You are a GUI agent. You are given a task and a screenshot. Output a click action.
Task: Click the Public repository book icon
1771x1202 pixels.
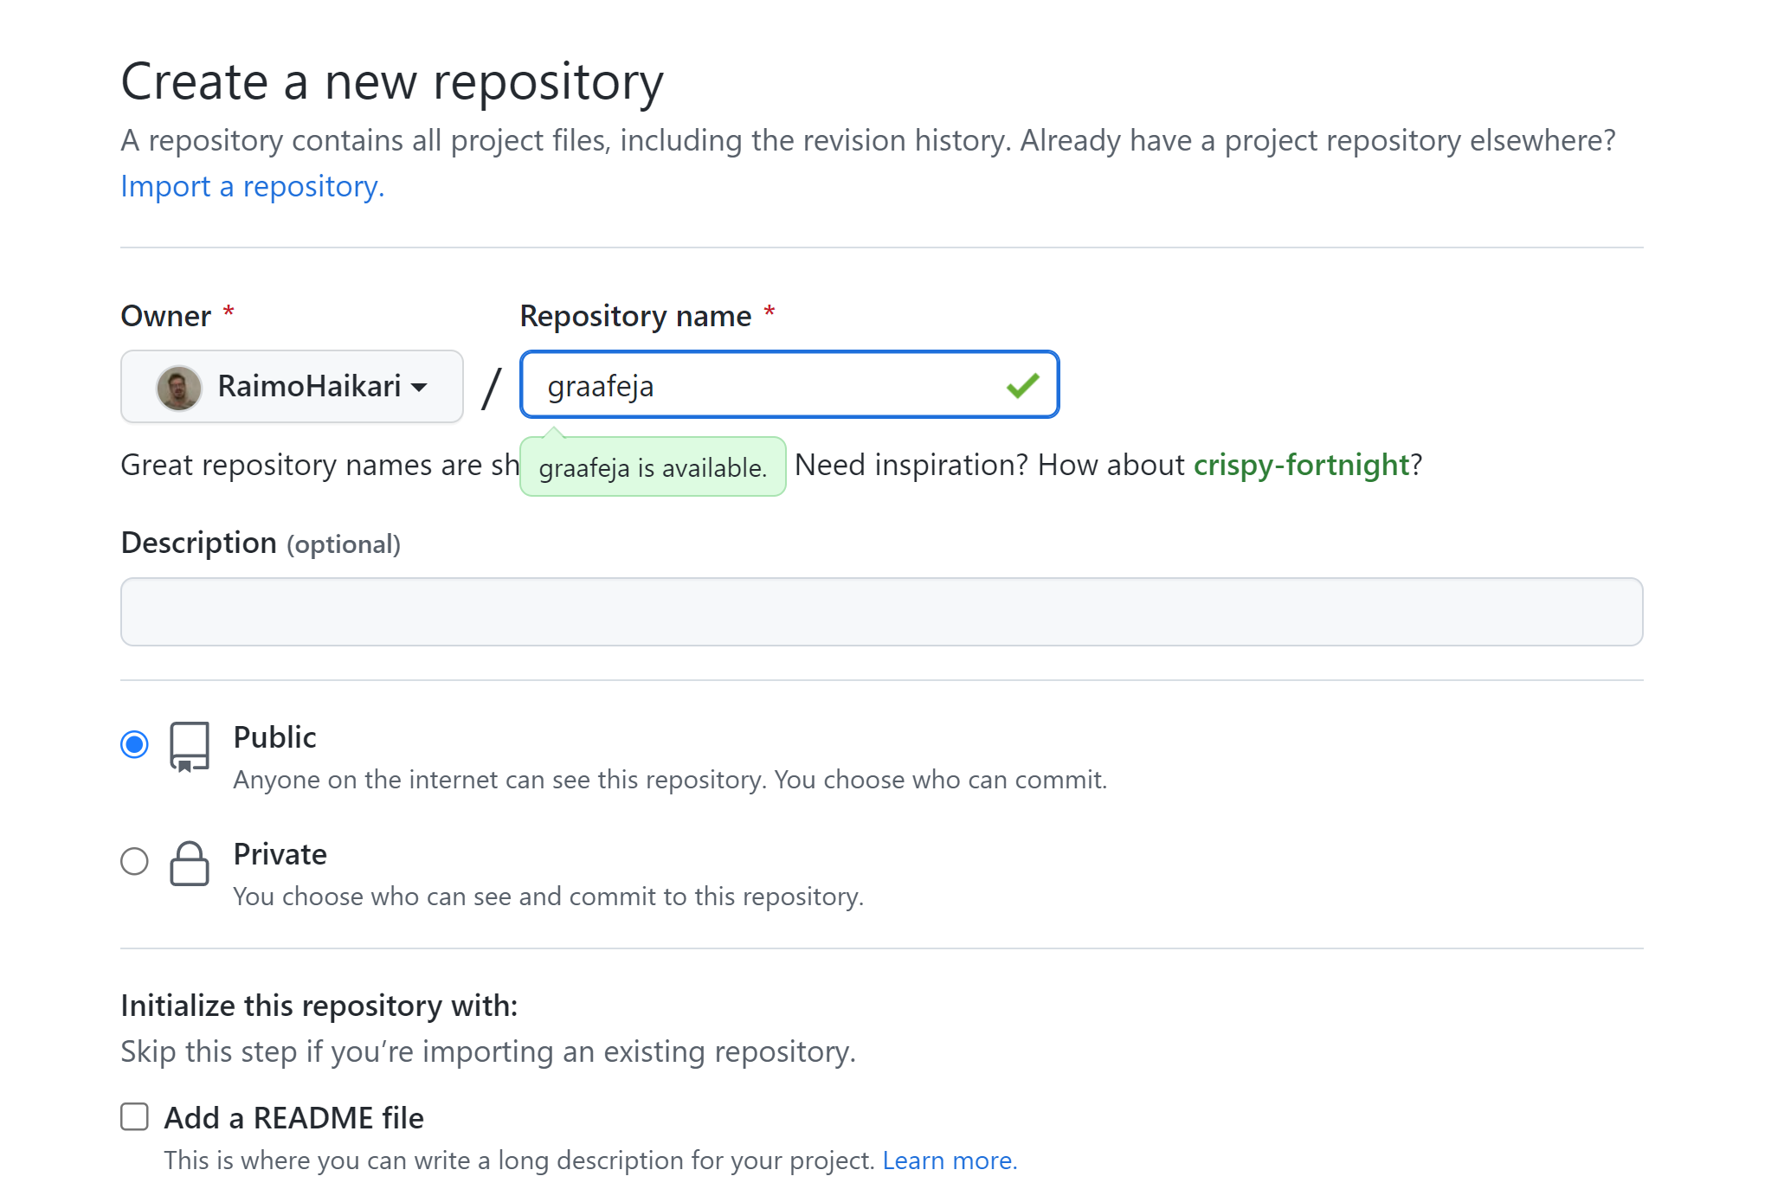pyautogui.click(x=190, y=747)
